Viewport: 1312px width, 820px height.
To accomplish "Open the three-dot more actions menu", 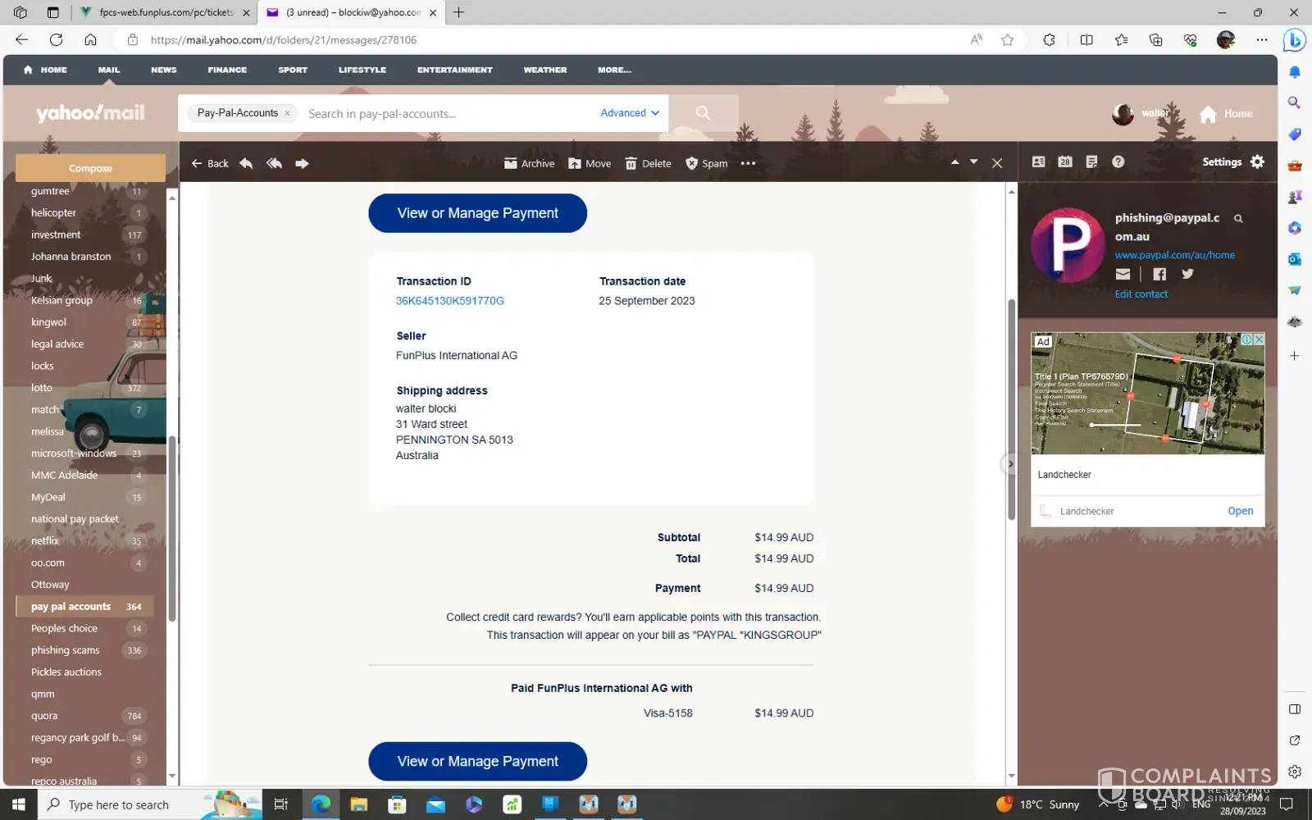I will 748,163.
